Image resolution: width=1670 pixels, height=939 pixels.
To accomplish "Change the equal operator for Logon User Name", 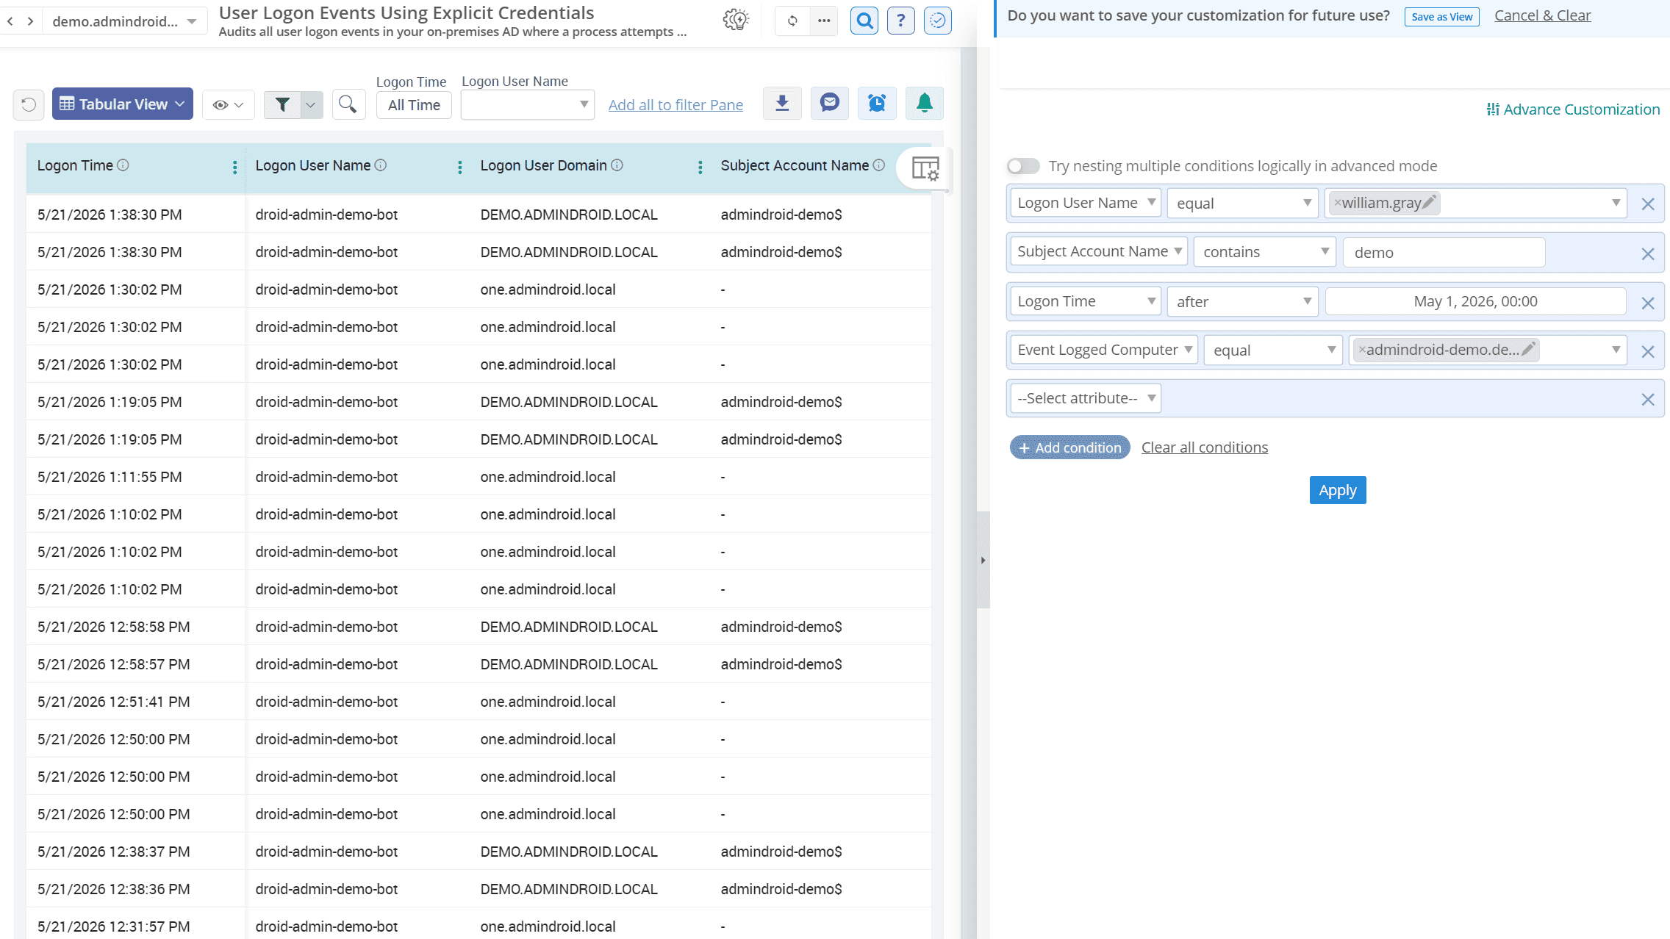I will pos(1242,203).
